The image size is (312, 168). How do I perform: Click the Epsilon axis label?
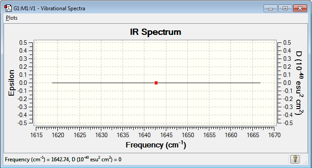11,83
